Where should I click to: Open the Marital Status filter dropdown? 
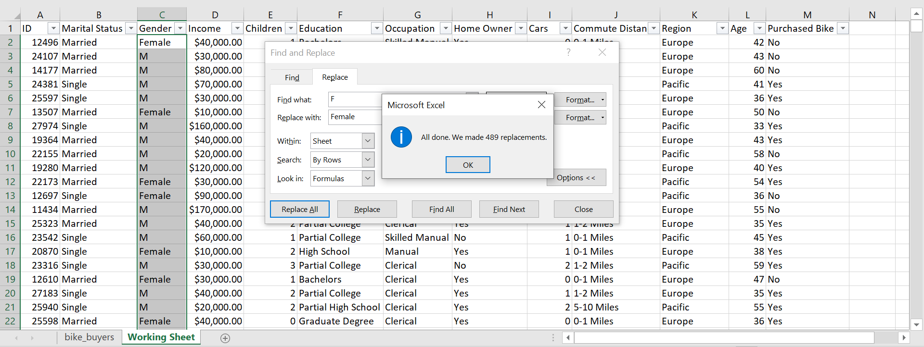click(x=130, y=28)
